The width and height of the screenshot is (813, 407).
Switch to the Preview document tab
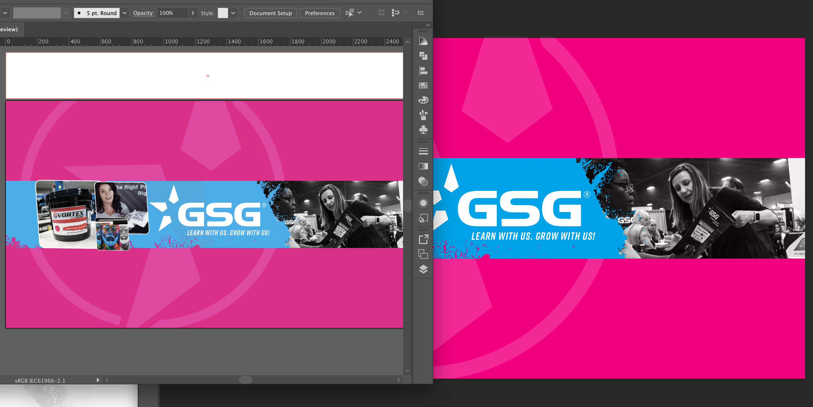coord(10,29)
